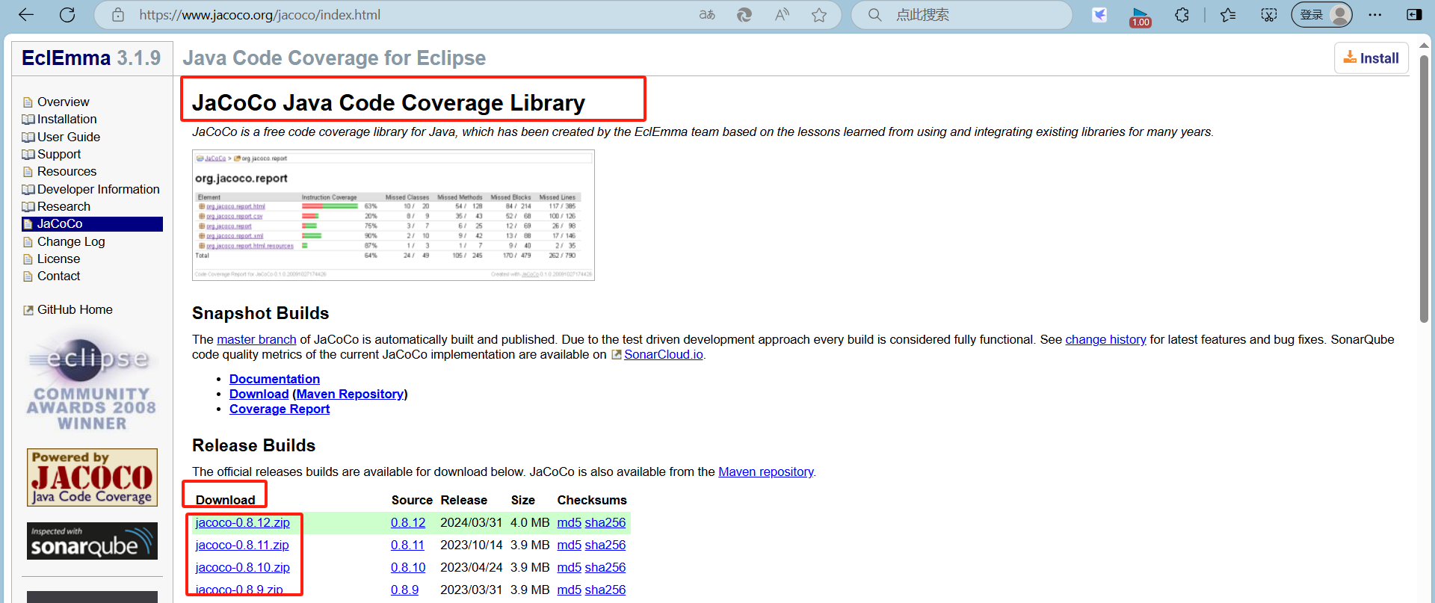Screen dimensions: 1435x603
Task: Click the Install button
Action: 1371,58
